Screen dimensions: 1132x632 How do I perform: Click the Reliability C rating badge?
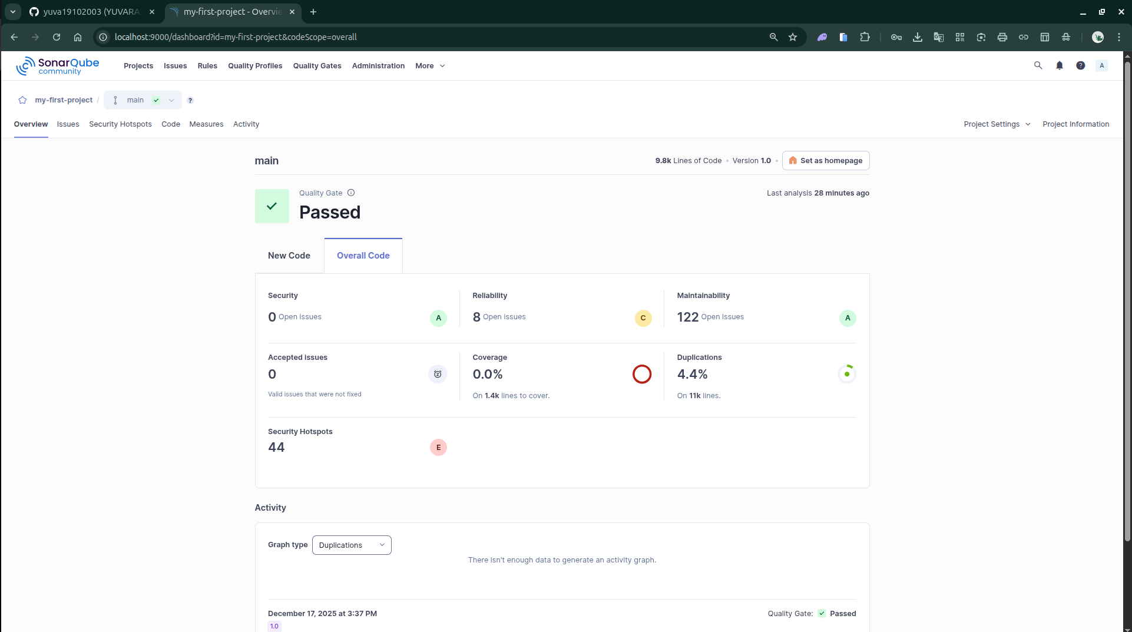(x=643, y=318)
